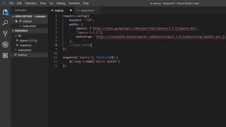This screenshot has height=127, width=226.
Task: Click line number 8 in the gutter
Action: point(56,45)
